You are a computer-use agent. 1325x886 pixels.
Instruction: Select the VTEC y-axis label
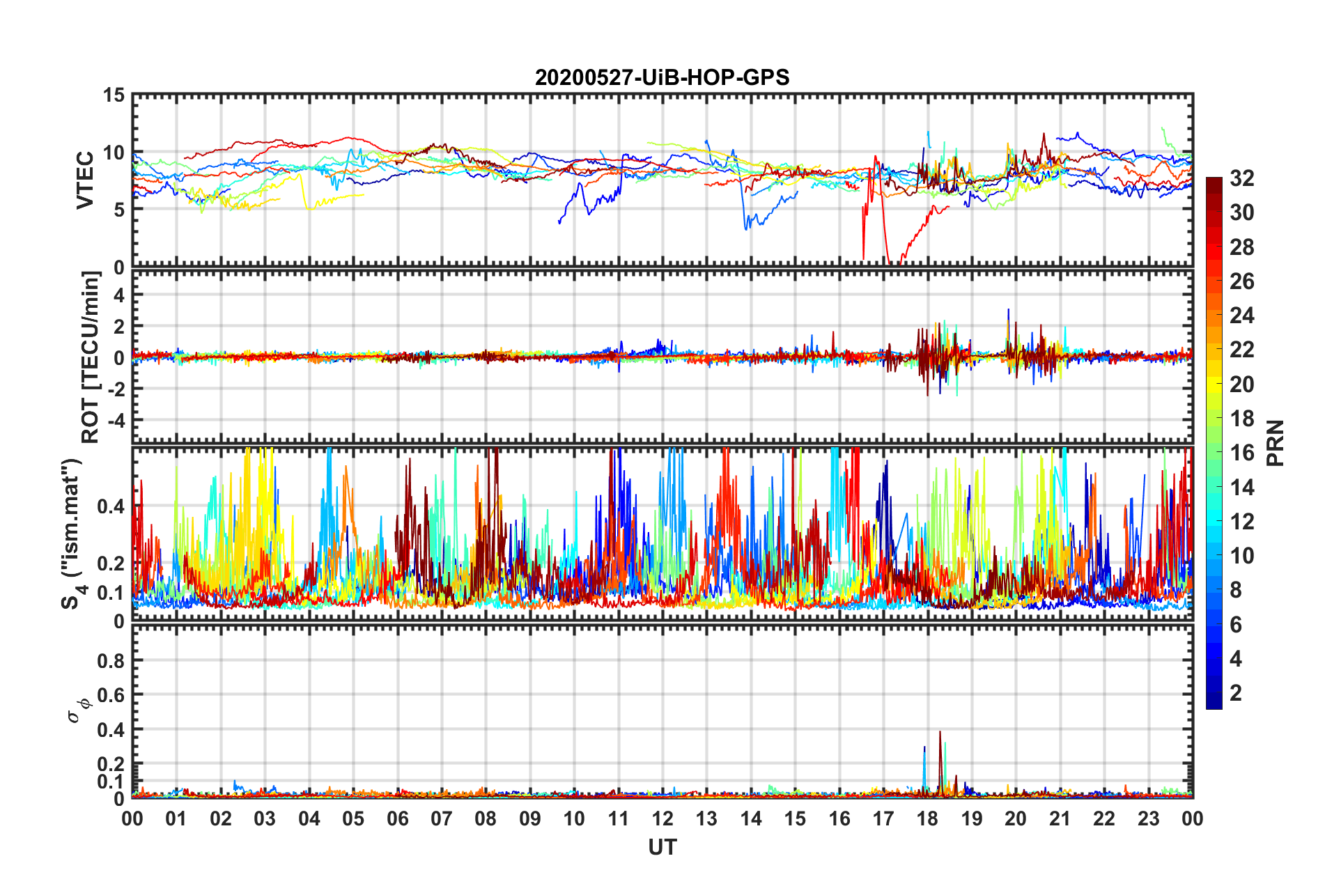pyautogui.click(x=85, y=180)
